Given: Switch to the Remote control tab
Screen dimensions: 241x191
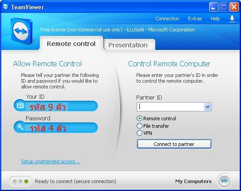Looking at the screenshot, I should click(x=71, y=44).
